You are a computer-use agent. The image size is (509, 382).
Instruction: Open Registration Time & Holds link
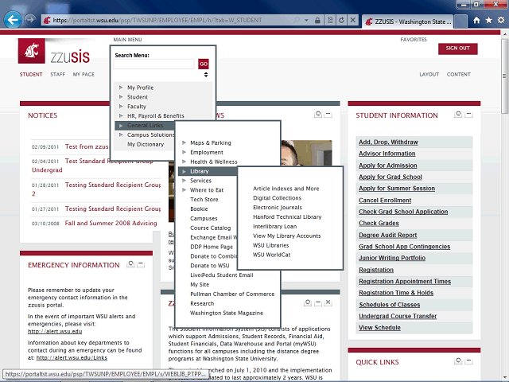pyautogui.click(x=396, y=293)
